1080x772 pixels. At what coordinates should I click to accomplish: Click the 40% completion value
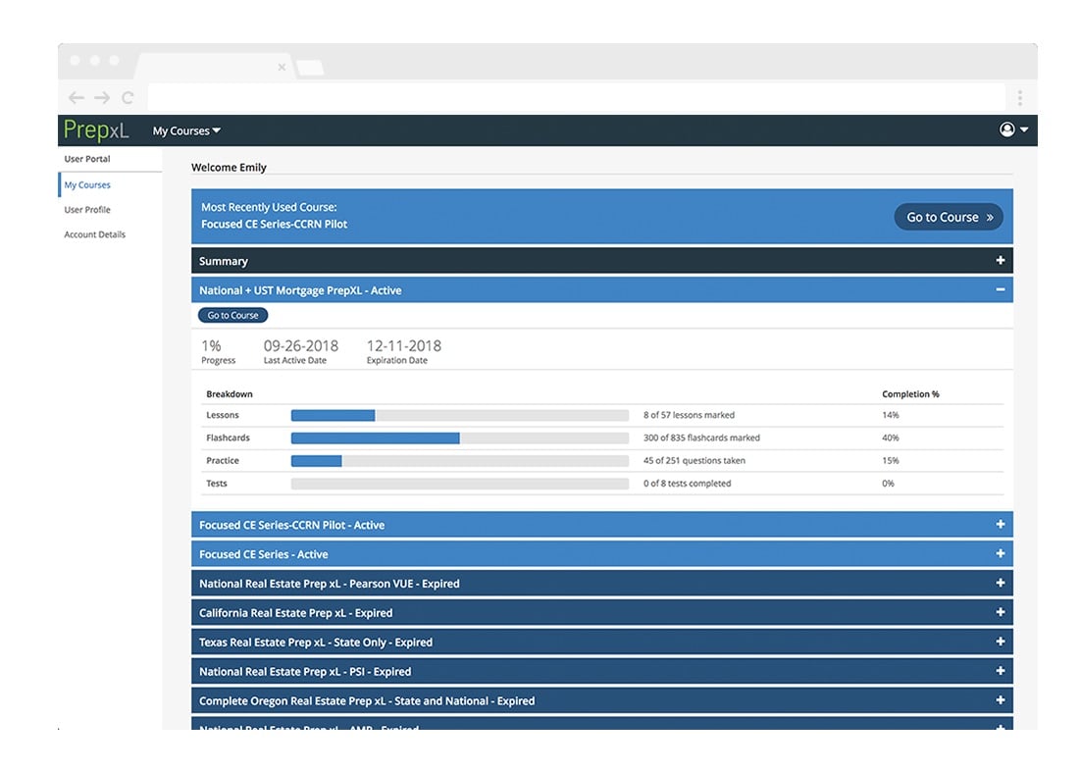(890, 438)
